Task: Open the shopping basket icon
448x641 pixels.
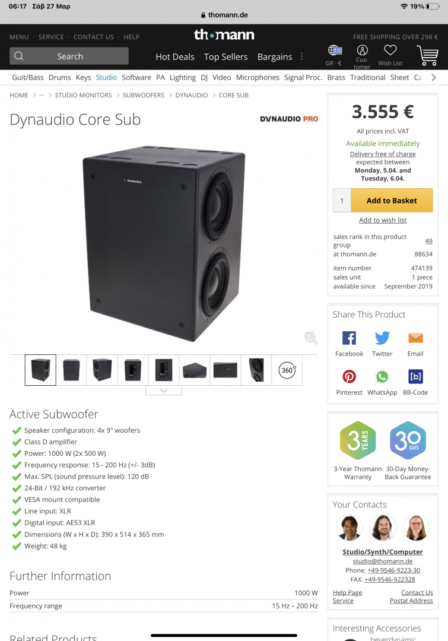Action: tap(427, 55)
